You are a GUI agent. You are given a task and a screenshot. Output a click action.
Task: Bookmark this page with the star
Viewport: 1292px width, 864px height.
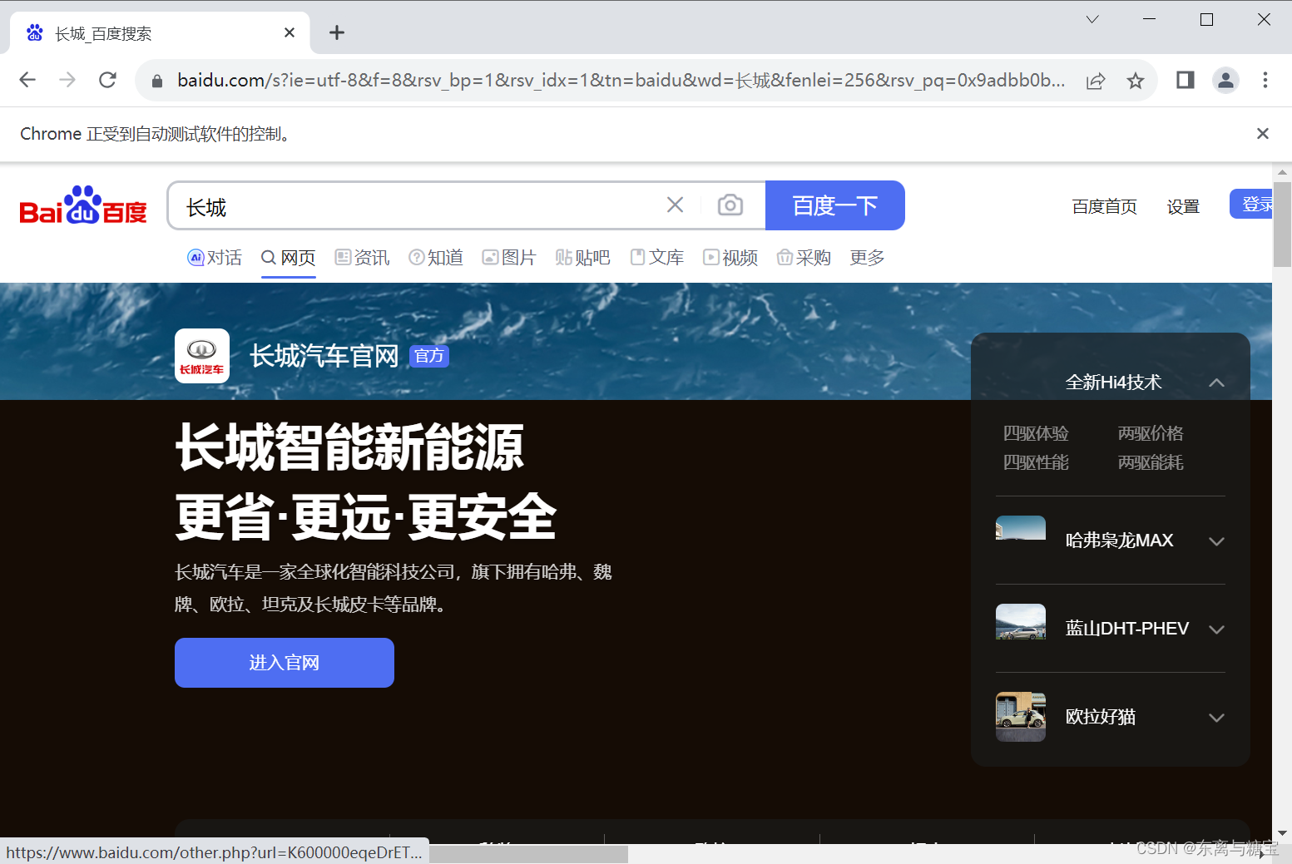tap(1136, 81)
